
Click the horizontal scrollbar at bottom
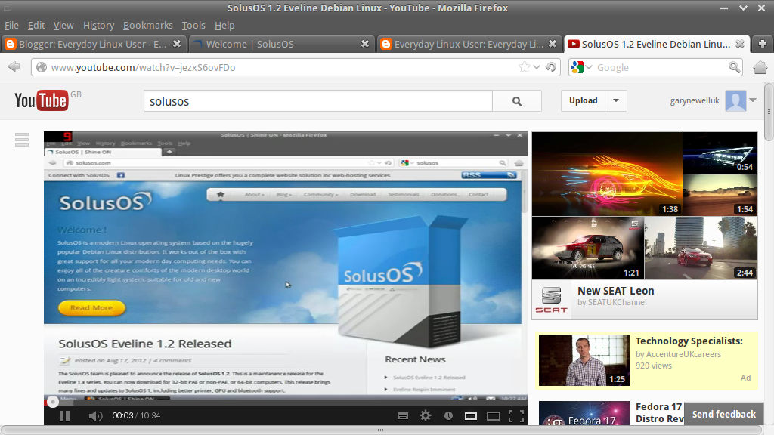(381, 430)
